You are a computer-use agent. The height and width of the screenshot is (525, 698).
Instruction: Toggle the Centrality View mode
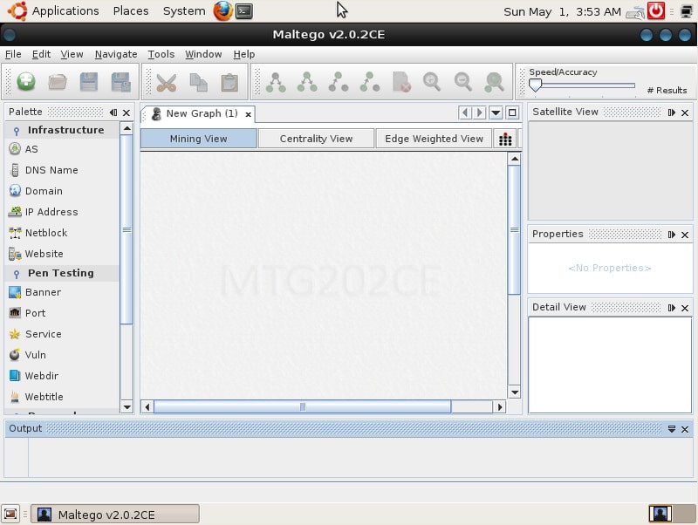click(316, 139)
